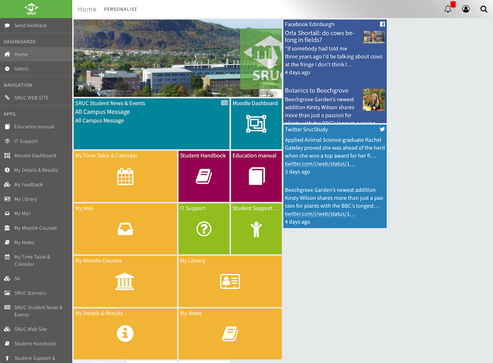Click the Botanics to Beechgrove thumbnail photo
This screenshot has height=363, width=493.
pos(374,99)
